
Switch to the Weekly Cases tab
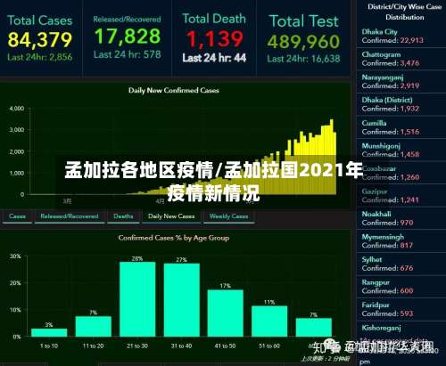228,216
